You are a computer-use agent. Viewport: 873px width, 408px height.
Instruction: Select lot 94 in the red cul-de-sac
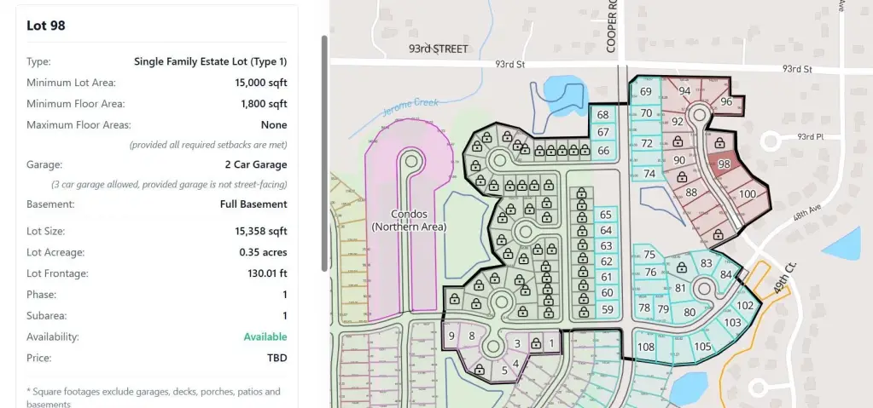click(684, 91)
